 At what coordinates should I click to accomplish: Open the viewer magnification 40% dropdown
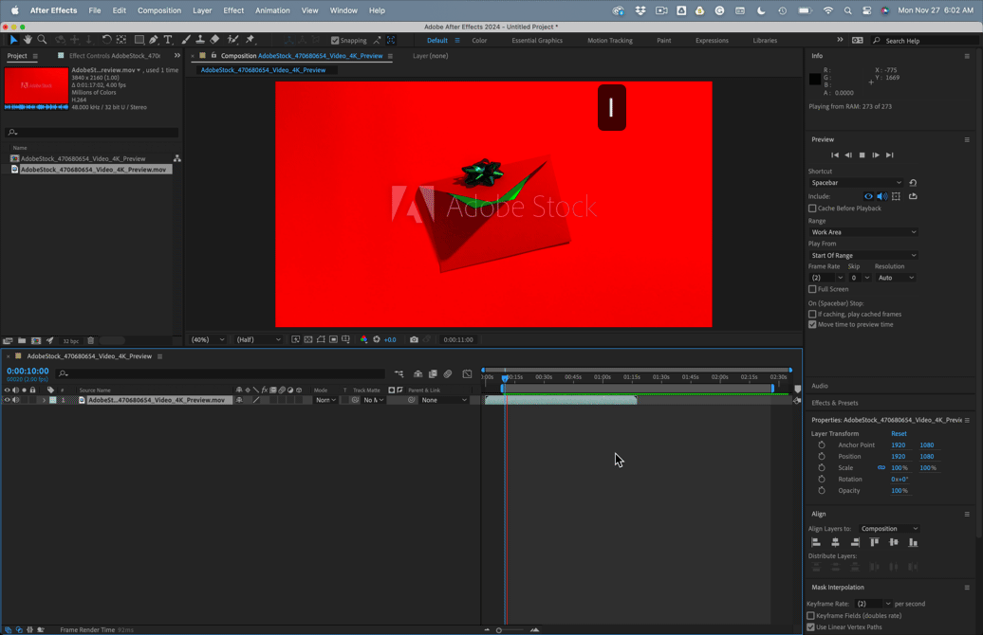coord(208,339)
